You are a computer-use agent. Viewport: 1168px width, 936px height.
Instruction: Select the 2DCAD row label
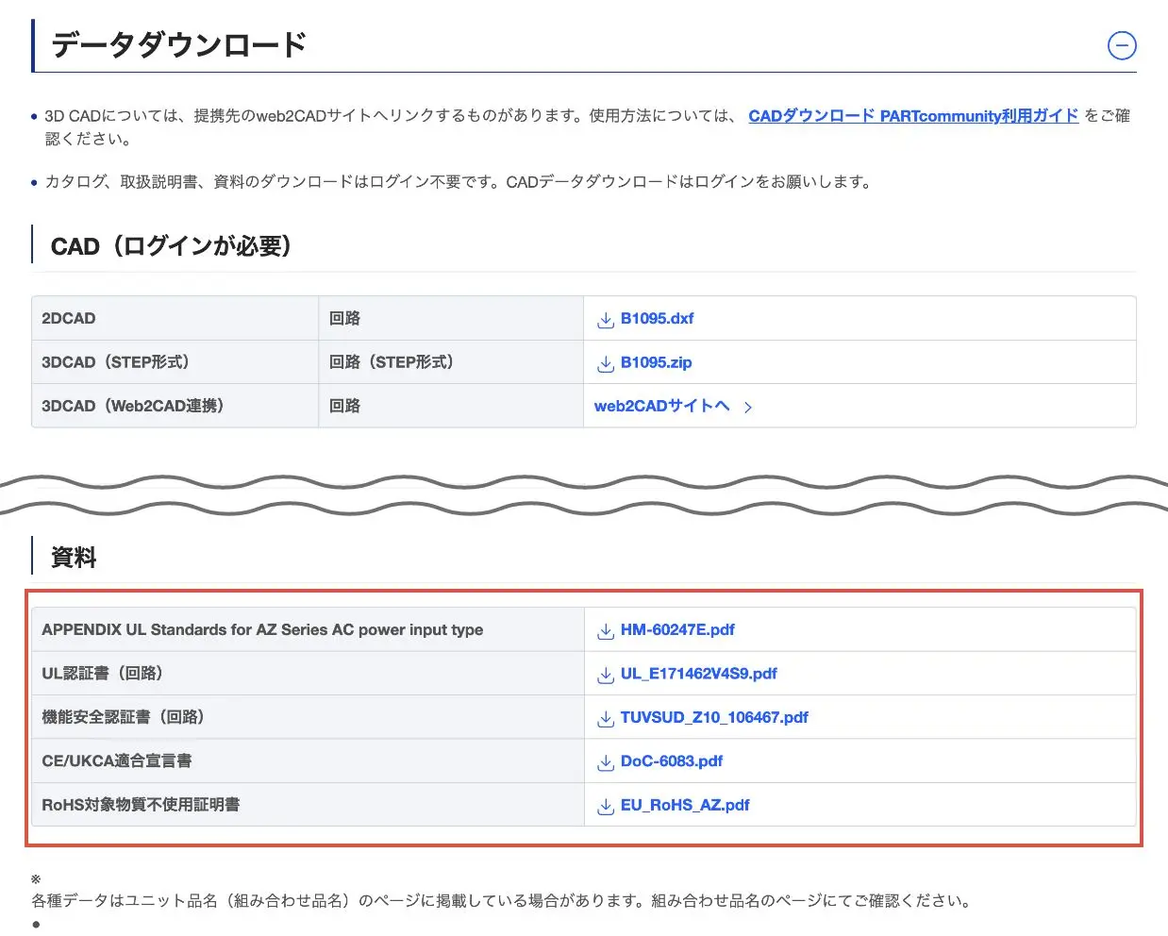coord(69,319)
